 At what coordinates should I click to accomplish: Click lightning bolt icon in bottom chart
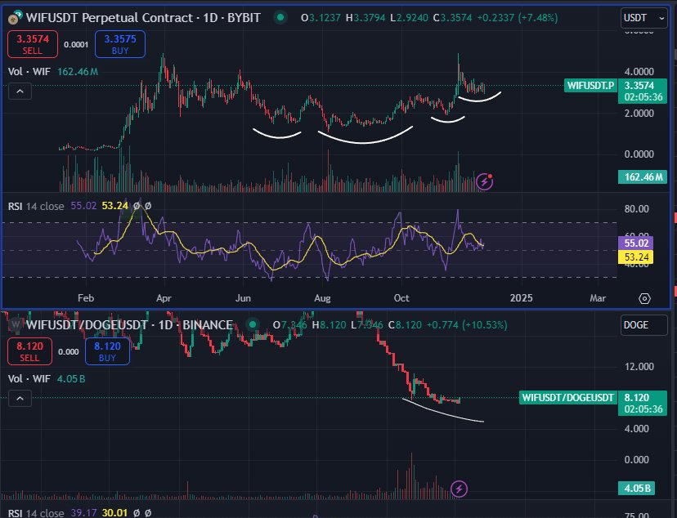point(460,489)
